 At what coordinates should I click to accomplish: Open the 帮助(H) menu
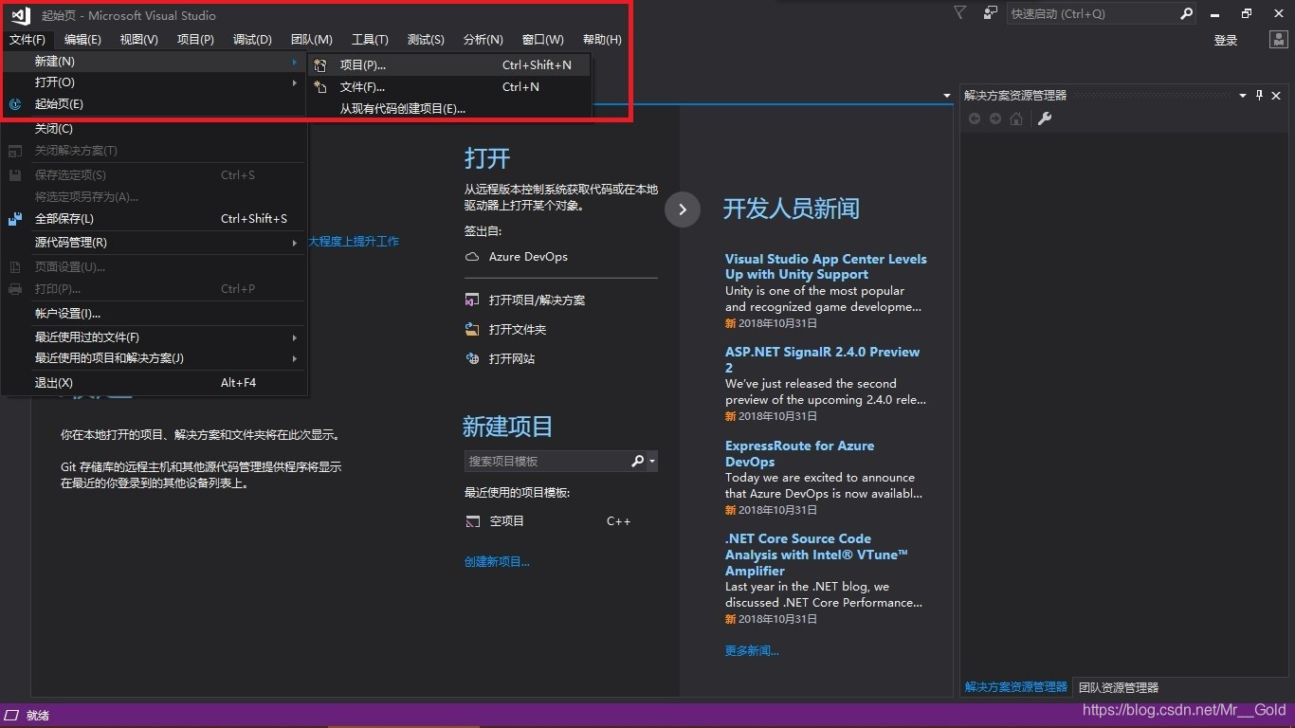tap(602, 40)
